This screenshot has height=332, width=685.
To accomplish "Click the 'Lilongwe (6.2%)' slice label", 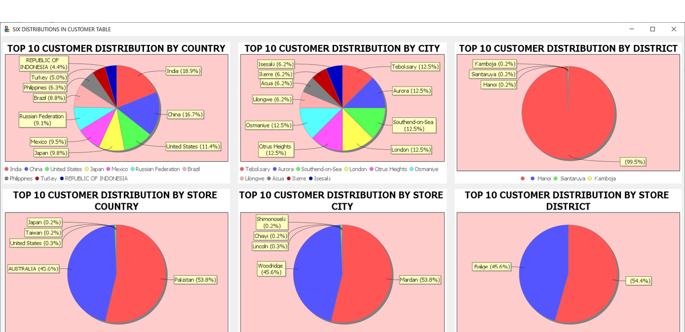I will tap(272, 99).
